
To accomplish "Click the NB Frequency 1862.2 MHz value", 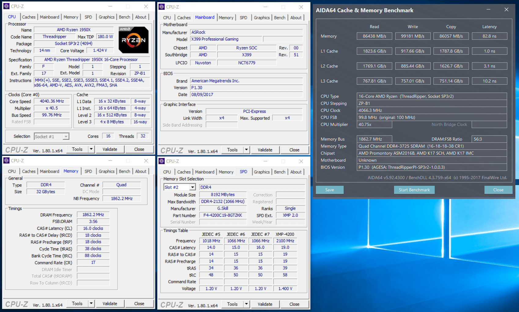I will 122,199.
